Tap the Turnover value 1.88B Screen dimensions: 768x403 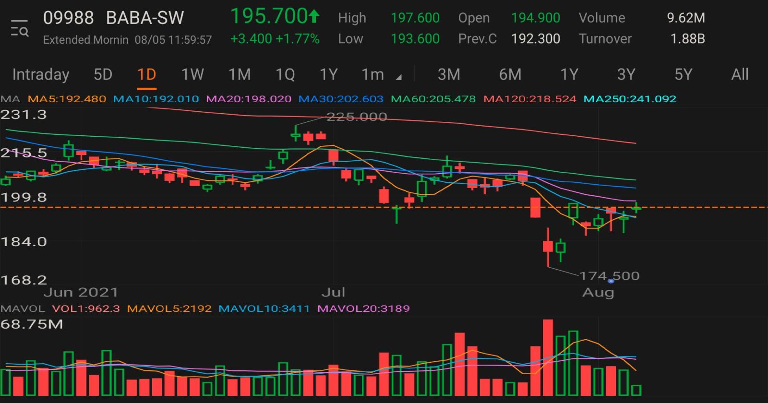(x=688, y=39)
